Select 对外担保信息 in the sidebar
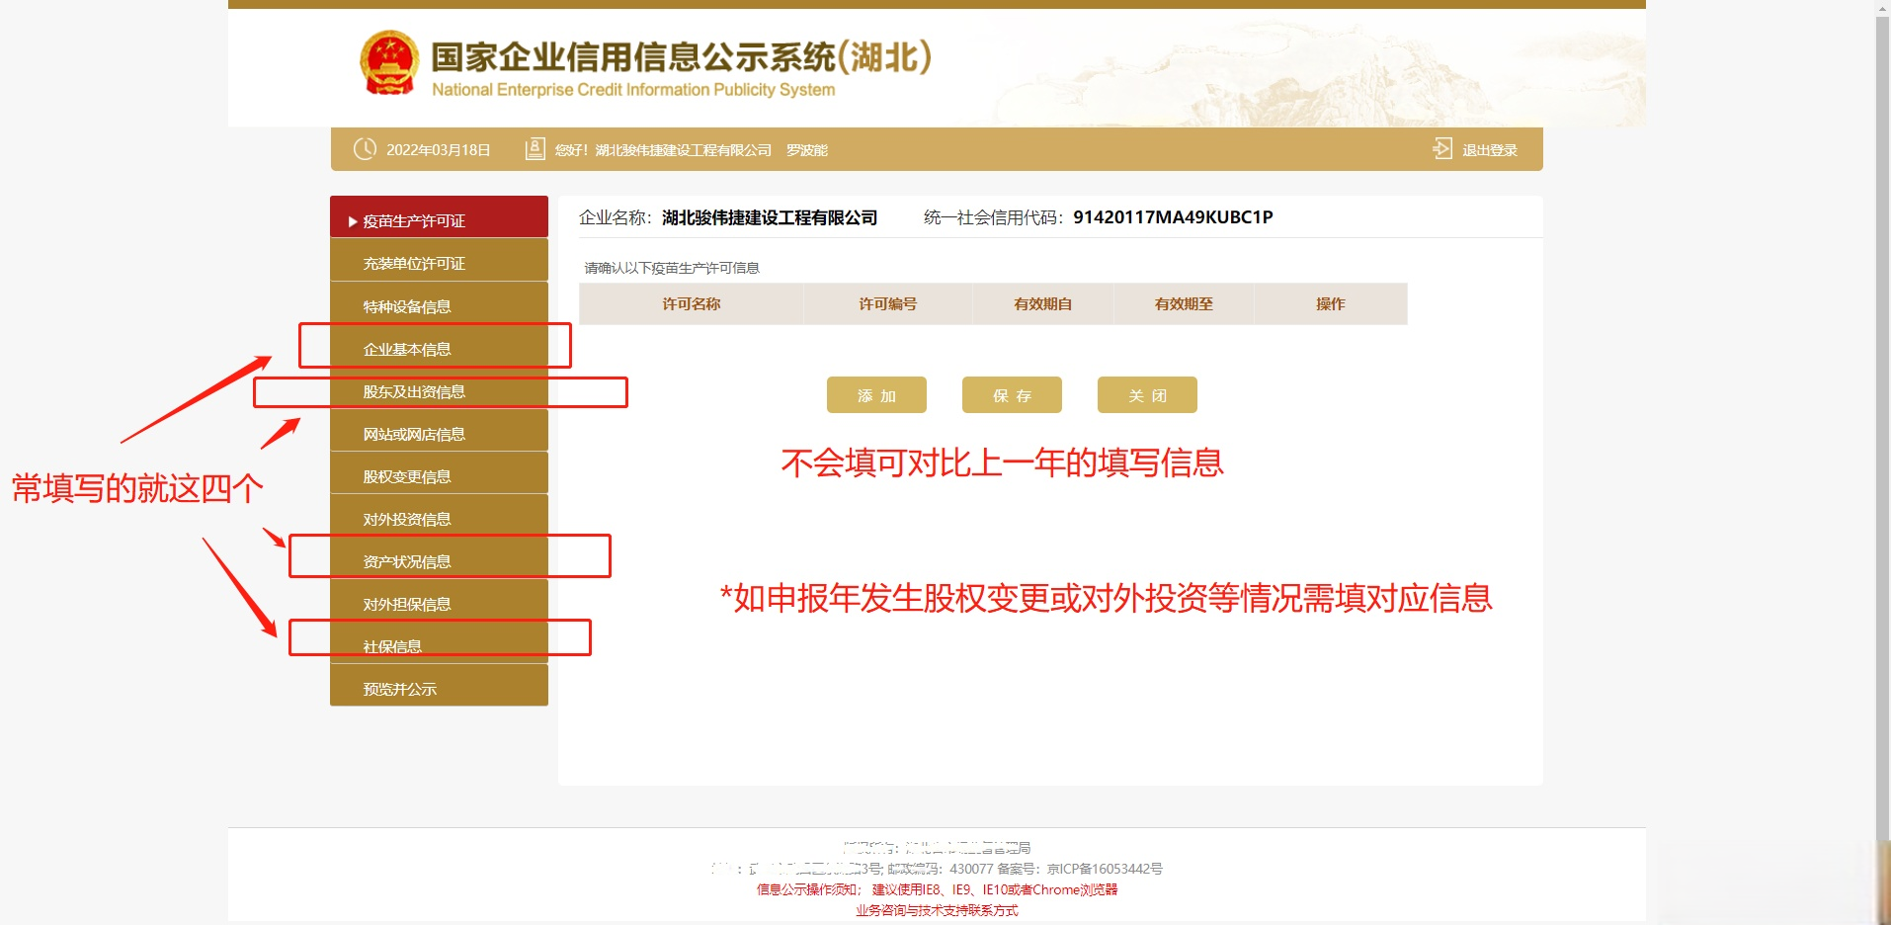The height and width of the screenshot is (925, 1891). tap(439, 600)
